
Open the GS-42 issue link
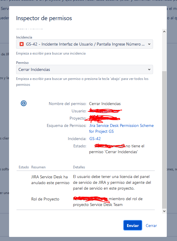click(95, 139)
